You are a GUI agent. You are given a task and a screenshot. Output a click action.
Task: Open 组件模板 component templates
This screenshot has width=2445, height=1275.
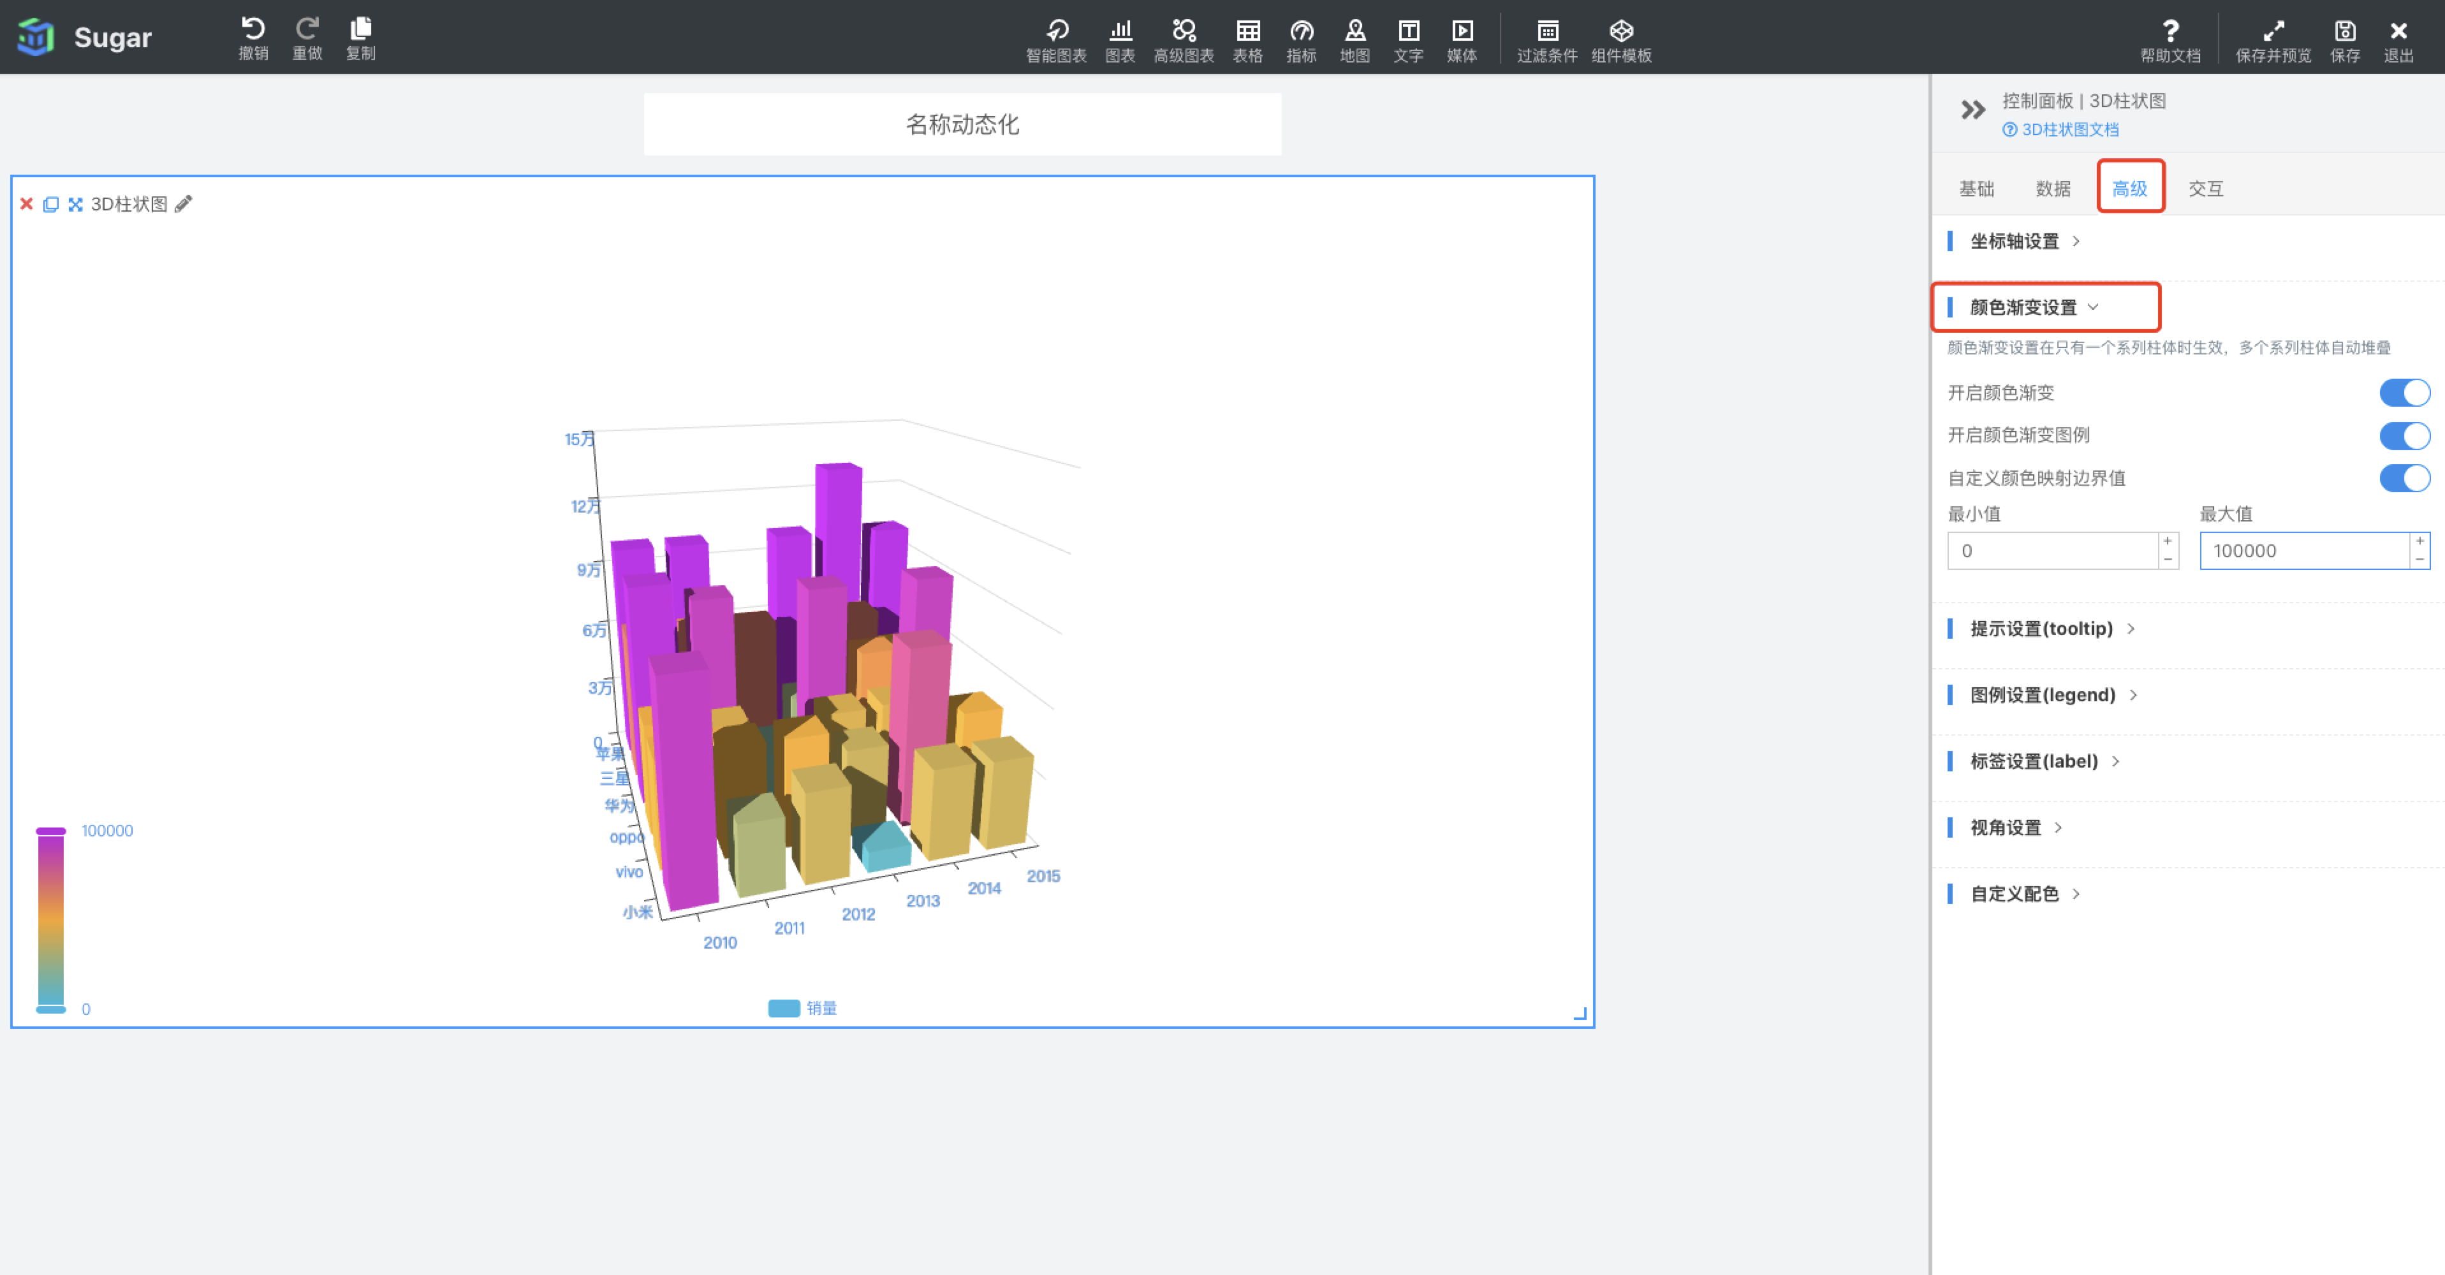pos(1622,41)
